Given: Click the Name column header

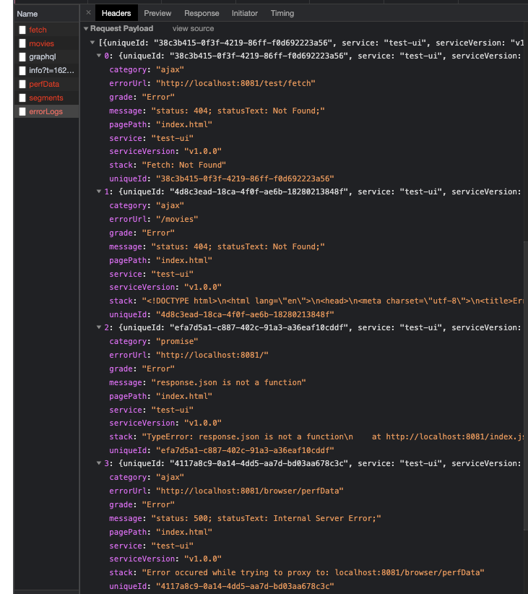Looking at the screenshot, I should click(46, 14).
